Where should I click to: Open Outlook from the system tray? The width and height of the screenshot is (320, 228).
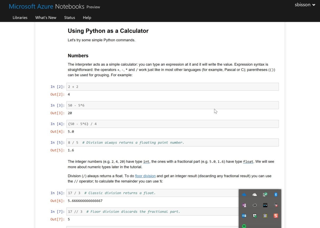[x=244, y=216]
